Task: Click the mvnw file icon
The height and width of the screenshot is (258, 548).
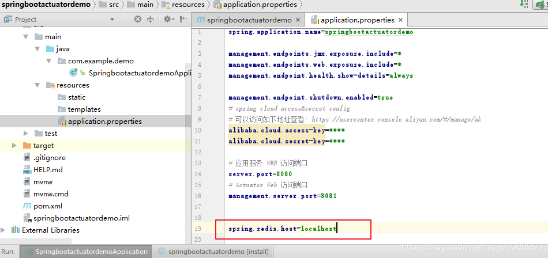Action: [27, 182]
